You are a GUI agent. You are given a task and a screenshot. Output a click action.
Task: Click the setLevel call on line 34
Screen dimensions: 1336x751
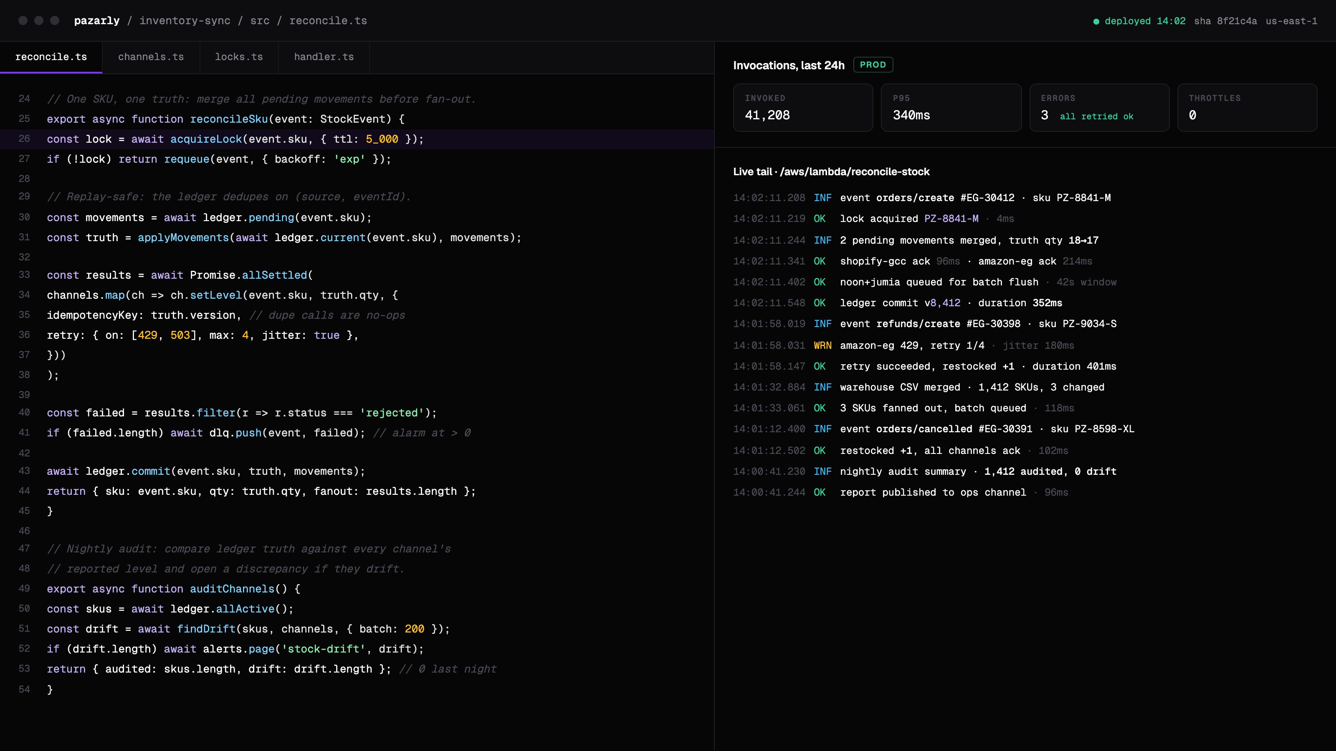click(215, 295)
